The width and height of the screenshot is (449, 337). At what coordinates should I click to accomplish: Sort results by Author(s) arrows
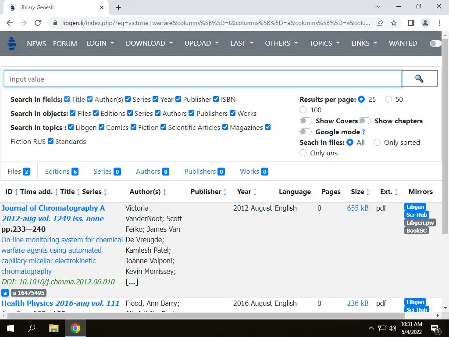[x=165, y=192]
